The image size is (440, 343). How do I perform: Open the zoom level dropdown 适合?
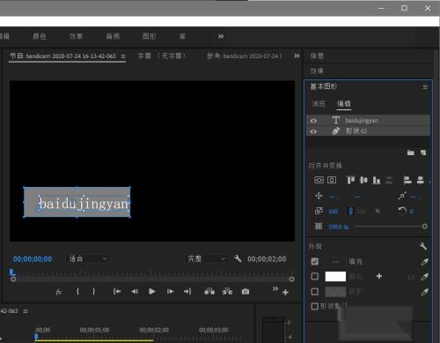pos(88,258)
